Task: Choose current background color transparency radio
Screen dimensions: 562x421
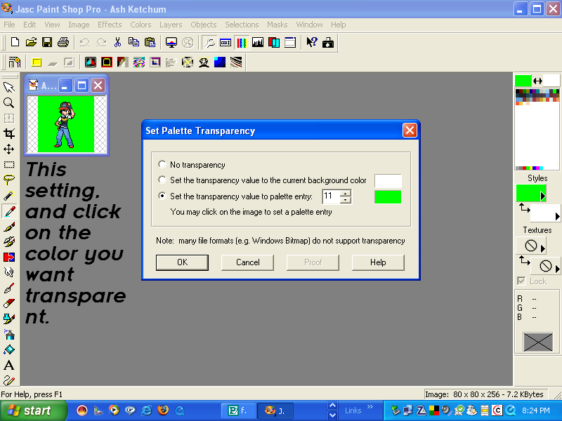Action: (x=162, y=180)
